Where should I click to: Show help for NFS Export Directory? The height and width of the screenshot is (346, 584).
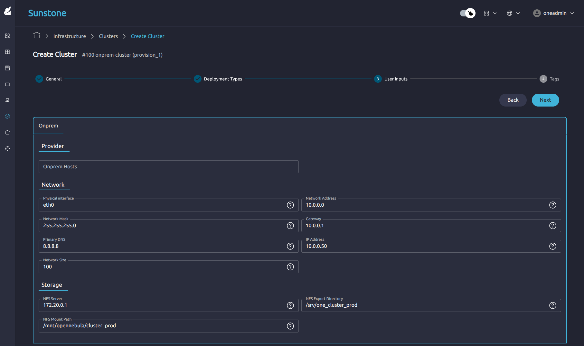point(552,305)
